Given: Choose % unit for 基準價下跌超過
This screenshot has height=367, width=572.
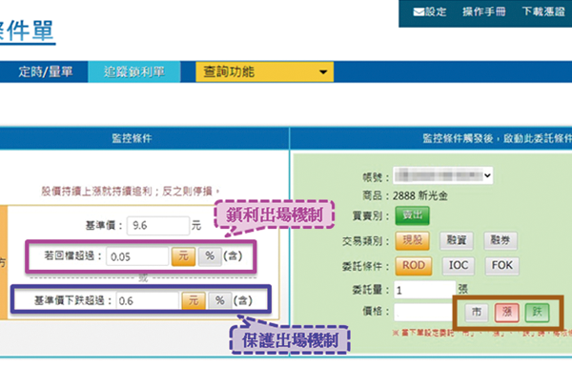Looking at the screenshot, I should pyautogui.click(x=219, y=300).
